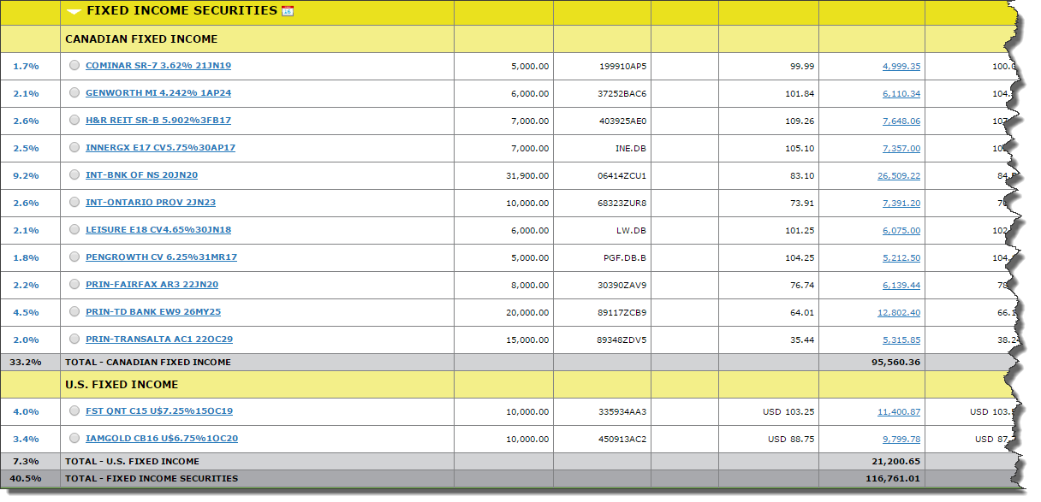Open H&R REIT SR-B security details
This screenshot has height=502, width=1041.
pyautogui.click(x=158, y=121)
